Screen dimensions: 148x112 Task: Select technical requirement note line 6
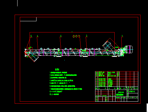(x=62, y=86)
